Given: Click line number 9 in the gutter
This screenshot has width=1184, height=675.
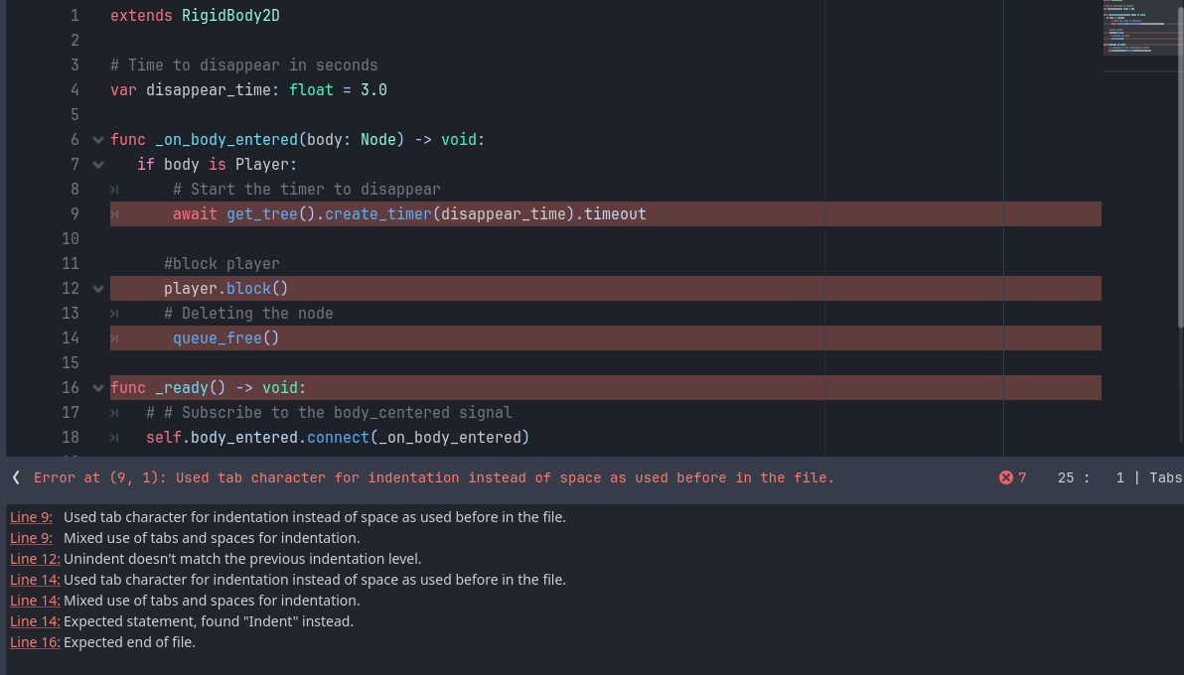Looking at the screenshot, I should click(x=74, y=214).
